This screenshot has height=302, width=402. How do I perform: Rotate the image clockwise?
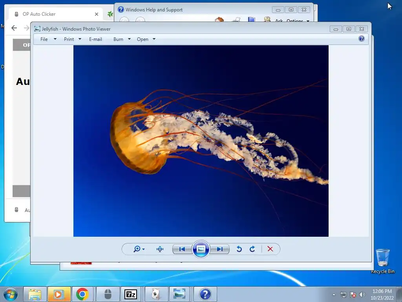coord(252,249)
